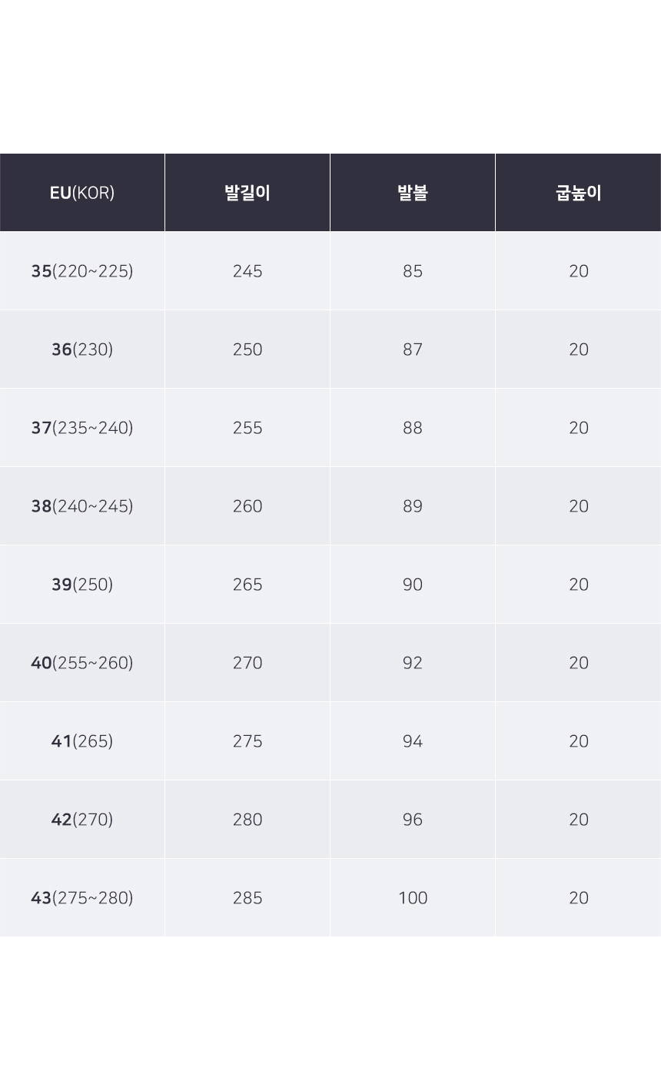Click heel height 20 in size 43 row
The image size is (661, 1090).
coord(579,898)
